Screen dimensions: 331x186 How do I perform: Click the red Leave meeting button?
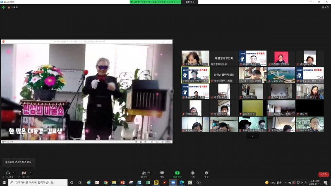(x=323, y=174)
